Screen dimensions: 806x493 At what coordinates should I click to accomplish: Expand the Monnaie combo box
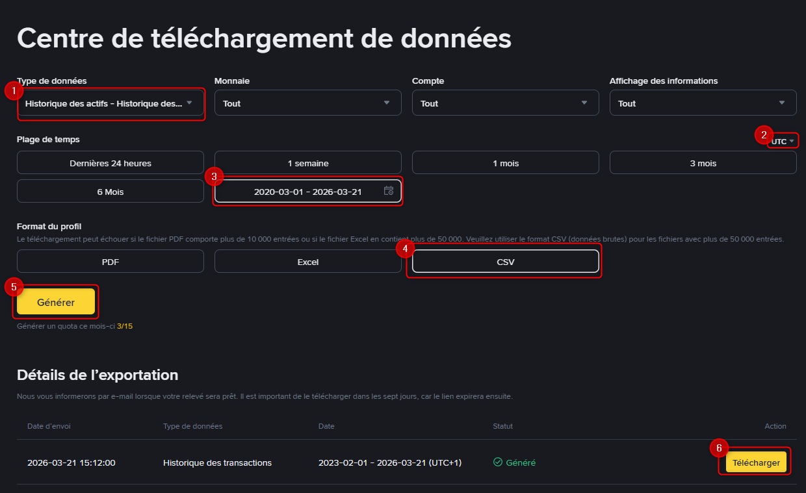tap(307, 103)
